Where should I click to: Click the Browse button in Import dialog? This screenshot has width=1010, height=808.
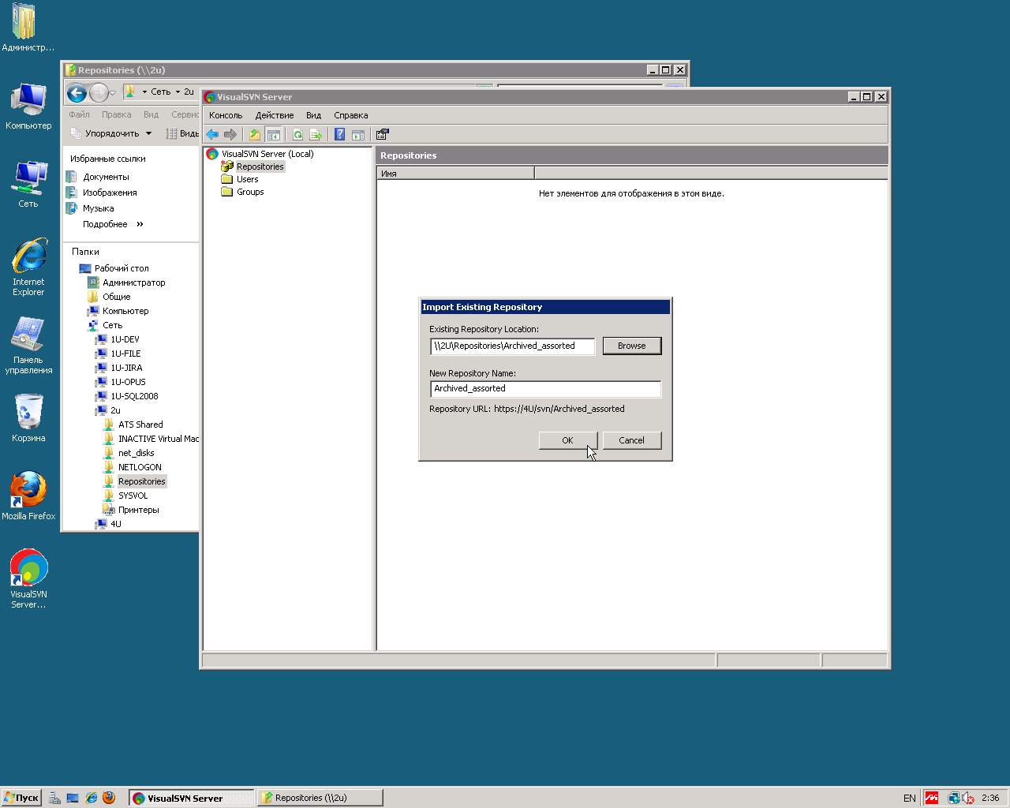tap(632, 346)
